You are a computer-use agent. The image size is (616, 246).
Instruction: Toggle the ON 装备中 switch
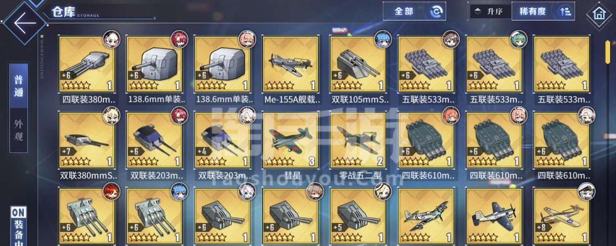[18, 226]
